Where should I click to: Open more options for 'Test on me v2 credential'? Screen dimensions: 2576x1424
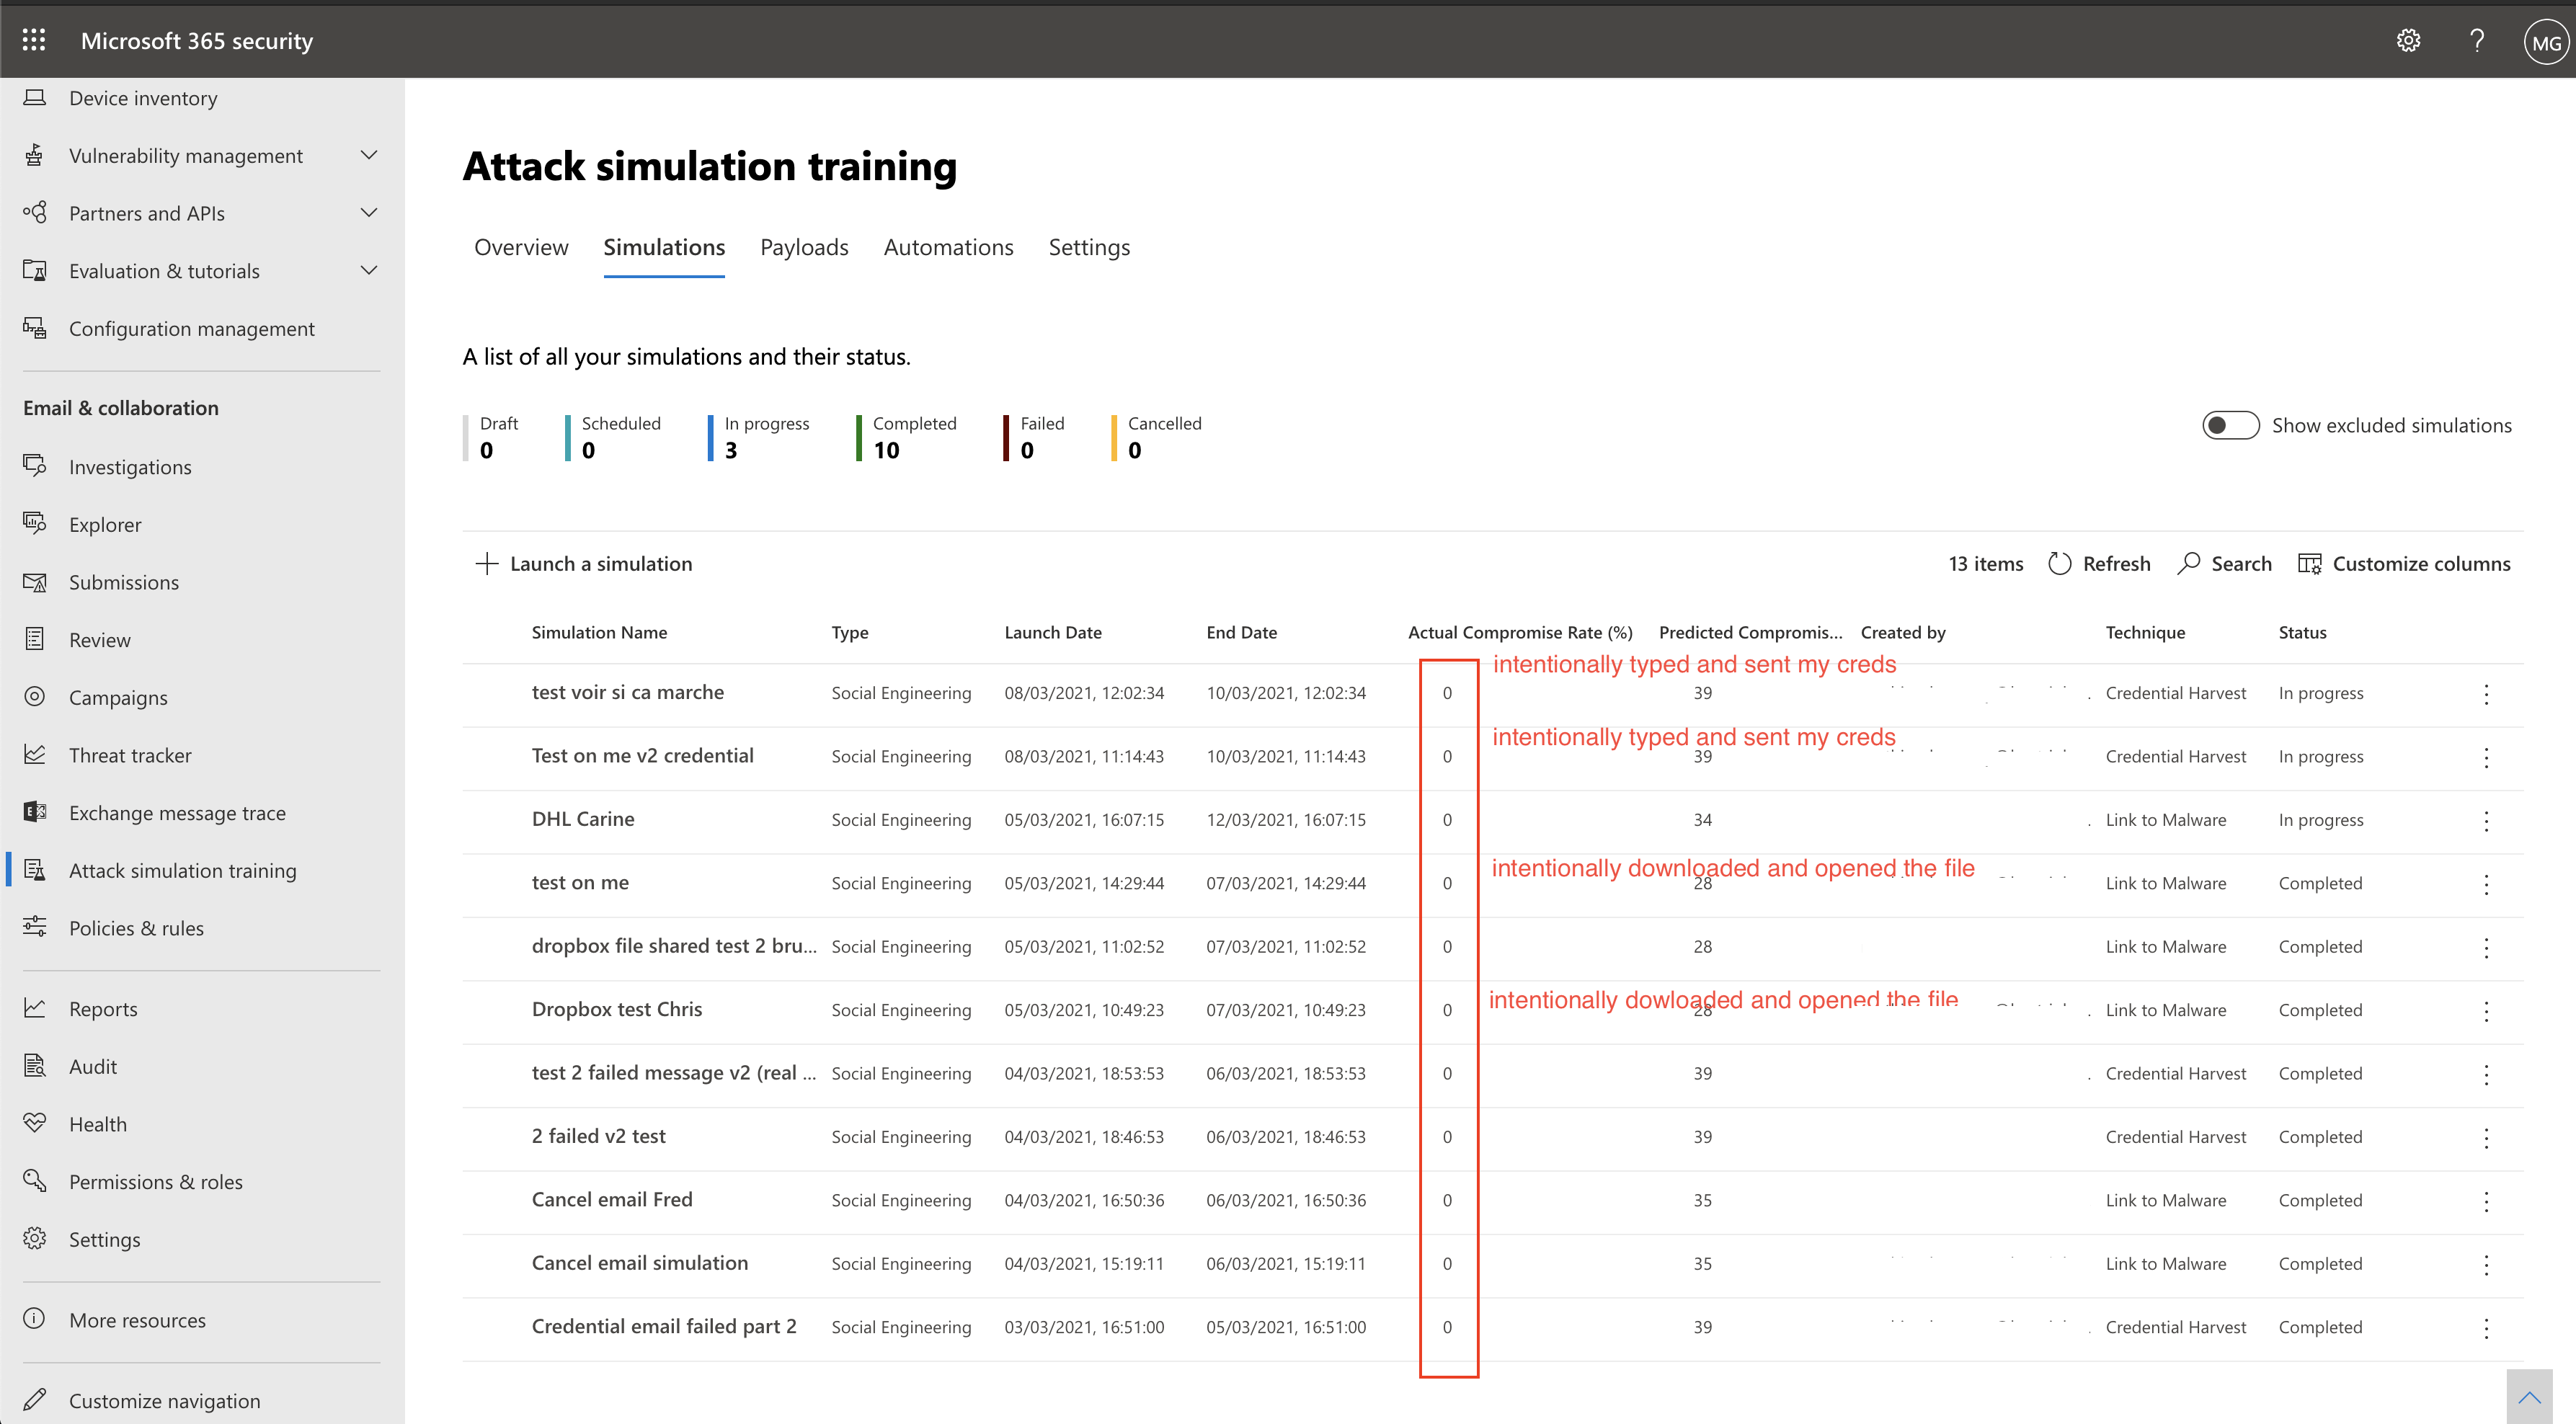coord(2486,757)
